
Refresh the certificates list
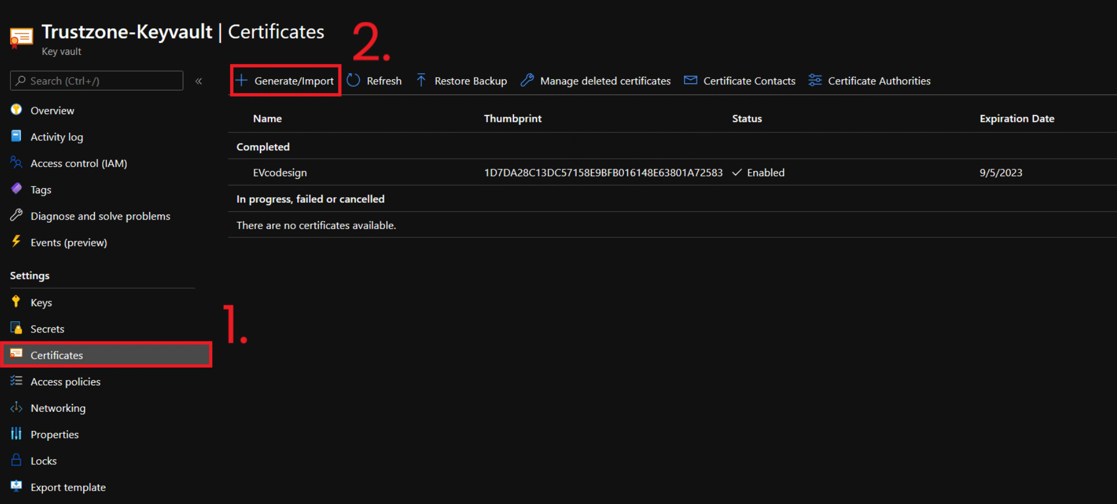click(x=374, y=80)
